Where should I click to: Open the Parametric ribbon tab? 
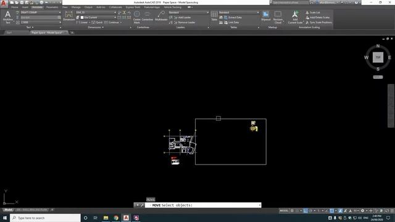[x=52, y=7]
